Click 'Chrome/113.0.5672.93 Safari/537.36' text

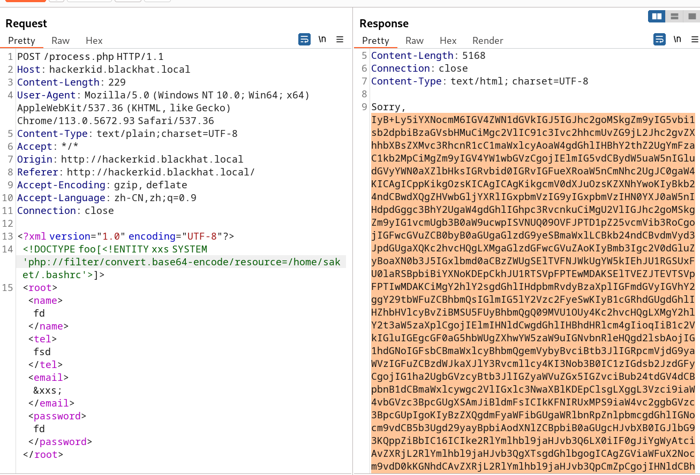click(x=116, y=121)
